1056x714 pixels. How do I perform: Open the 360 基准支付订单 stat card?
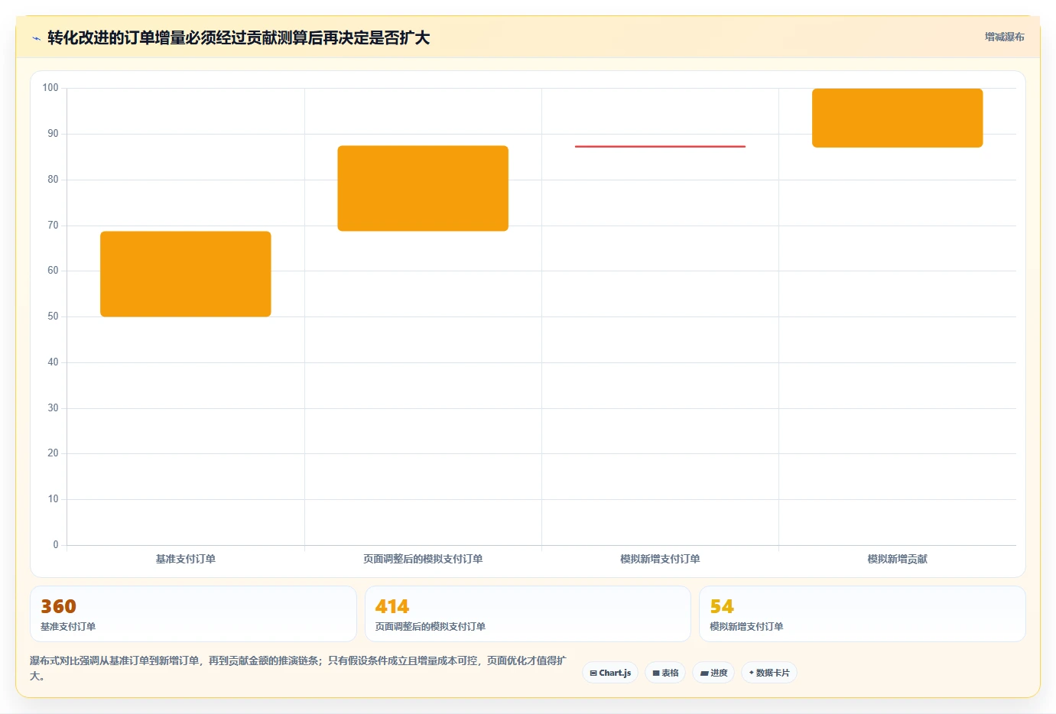[x=193, y=614]
